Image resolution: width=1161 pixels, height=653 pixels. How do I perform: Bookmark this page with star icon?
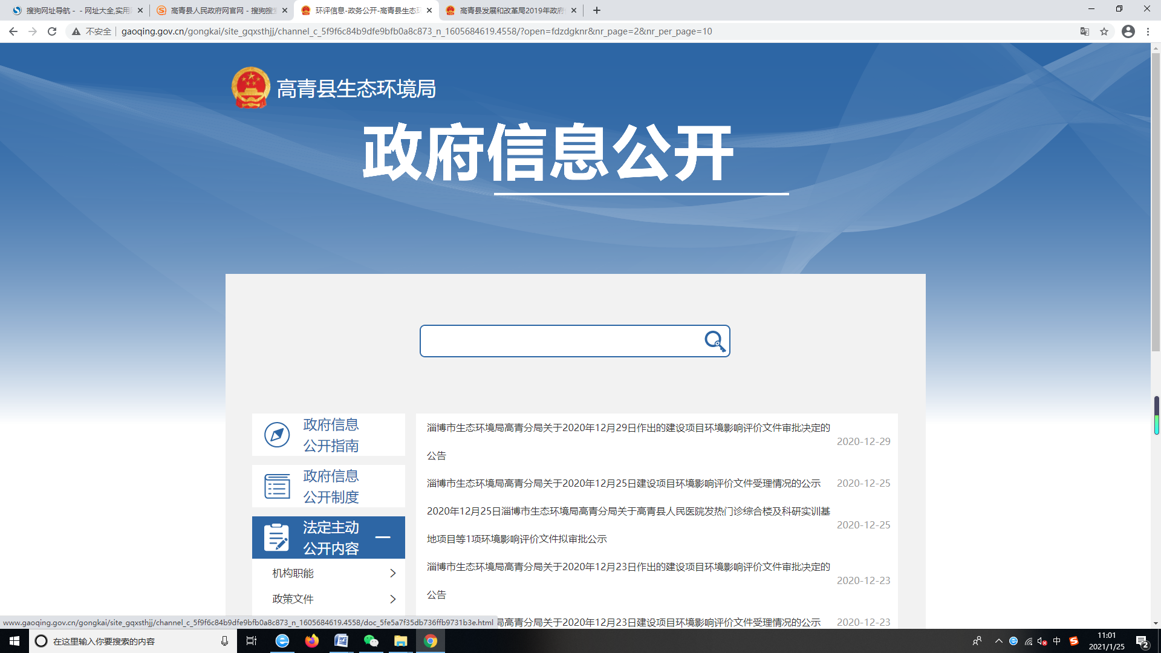point(1104,31)
